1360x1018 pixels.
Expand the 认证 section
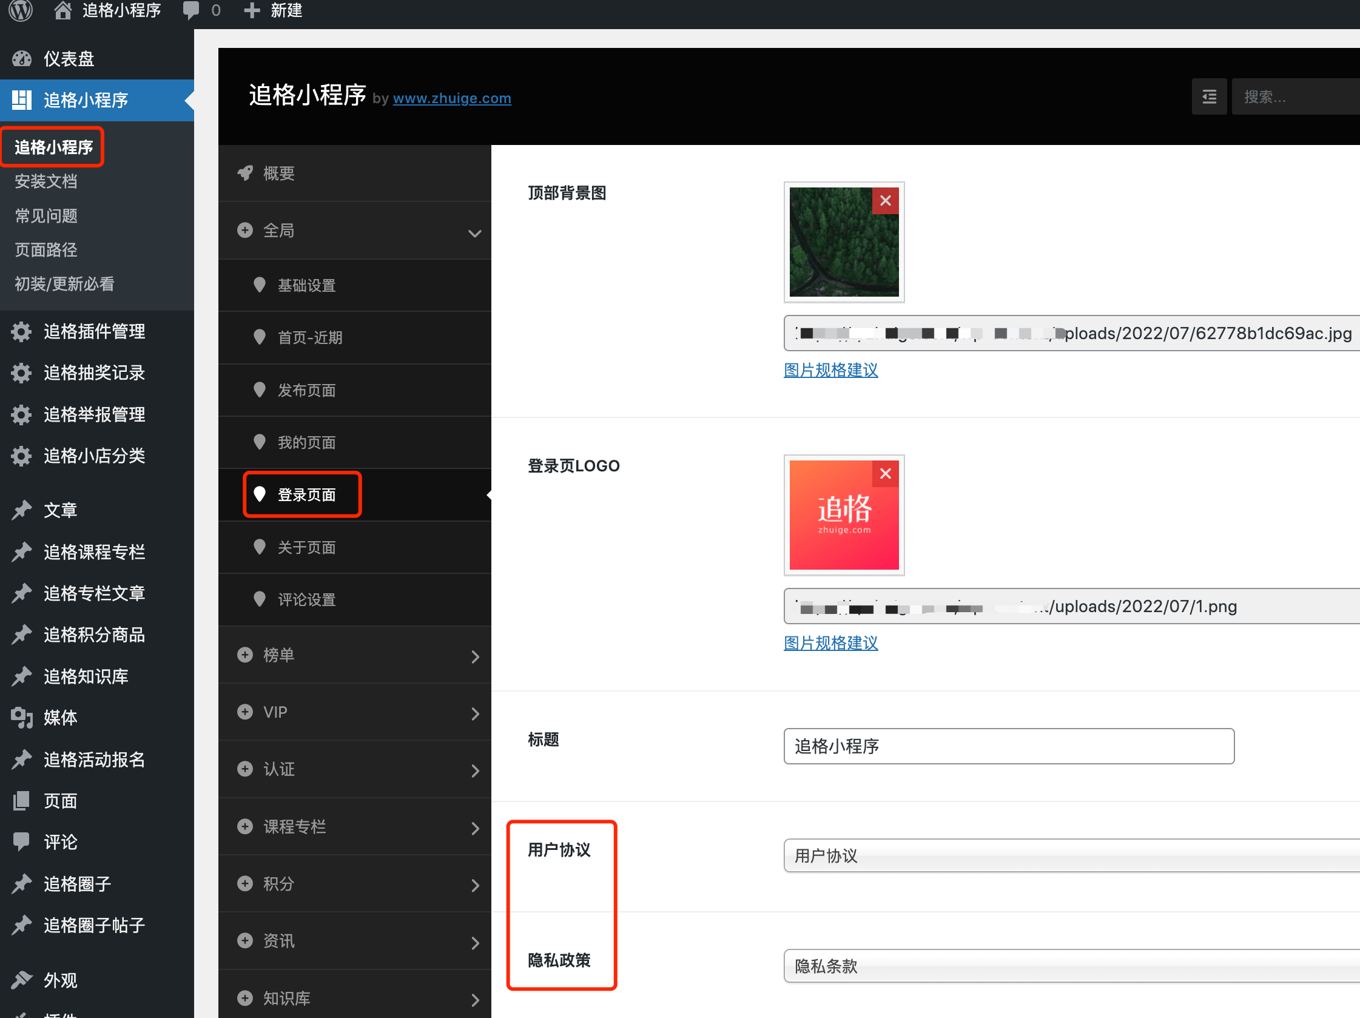pos(355,770)
